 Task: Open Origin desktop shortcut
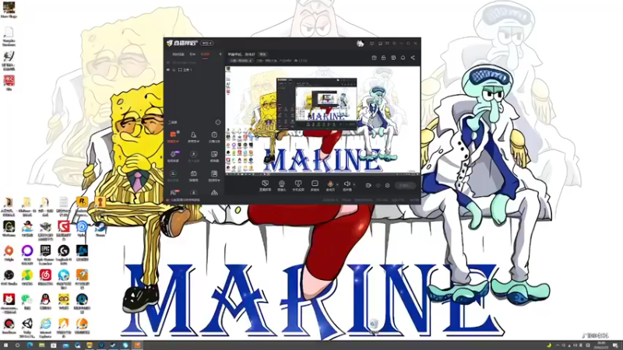[x=9, y=254]
